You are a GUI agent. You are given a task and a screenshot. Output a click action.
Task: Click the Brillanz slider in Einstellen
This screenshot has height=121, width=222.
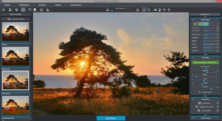pos(205,76)
